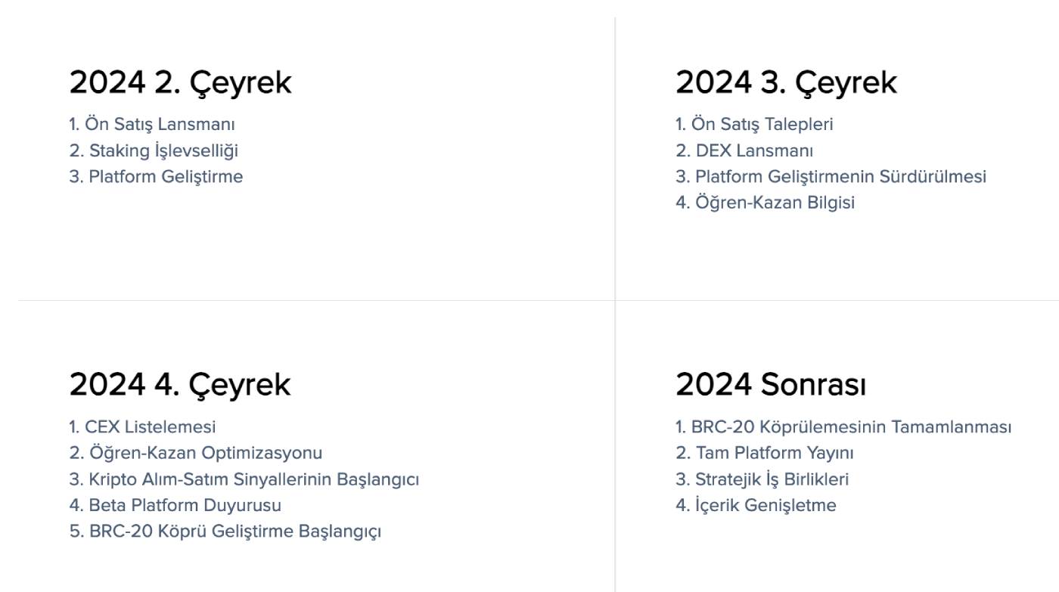1059x592 pixels.
Task: Click the "2024 2. Çeyrek" heading
Action: click(x=180, y=83)
